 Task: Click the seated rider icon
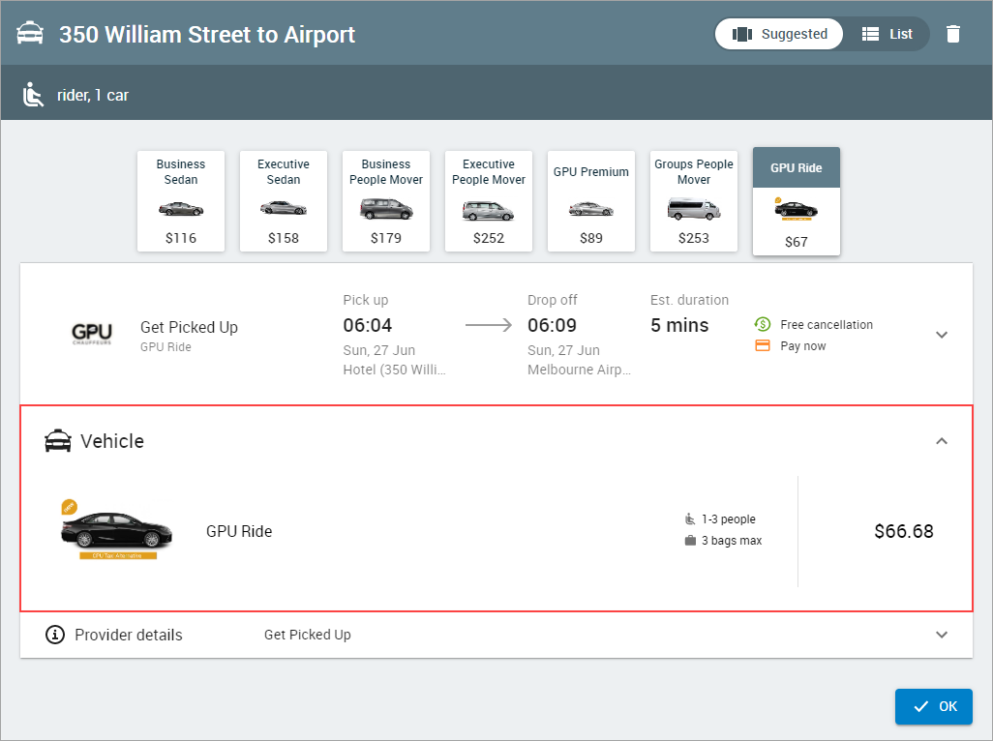coord(33,95)
